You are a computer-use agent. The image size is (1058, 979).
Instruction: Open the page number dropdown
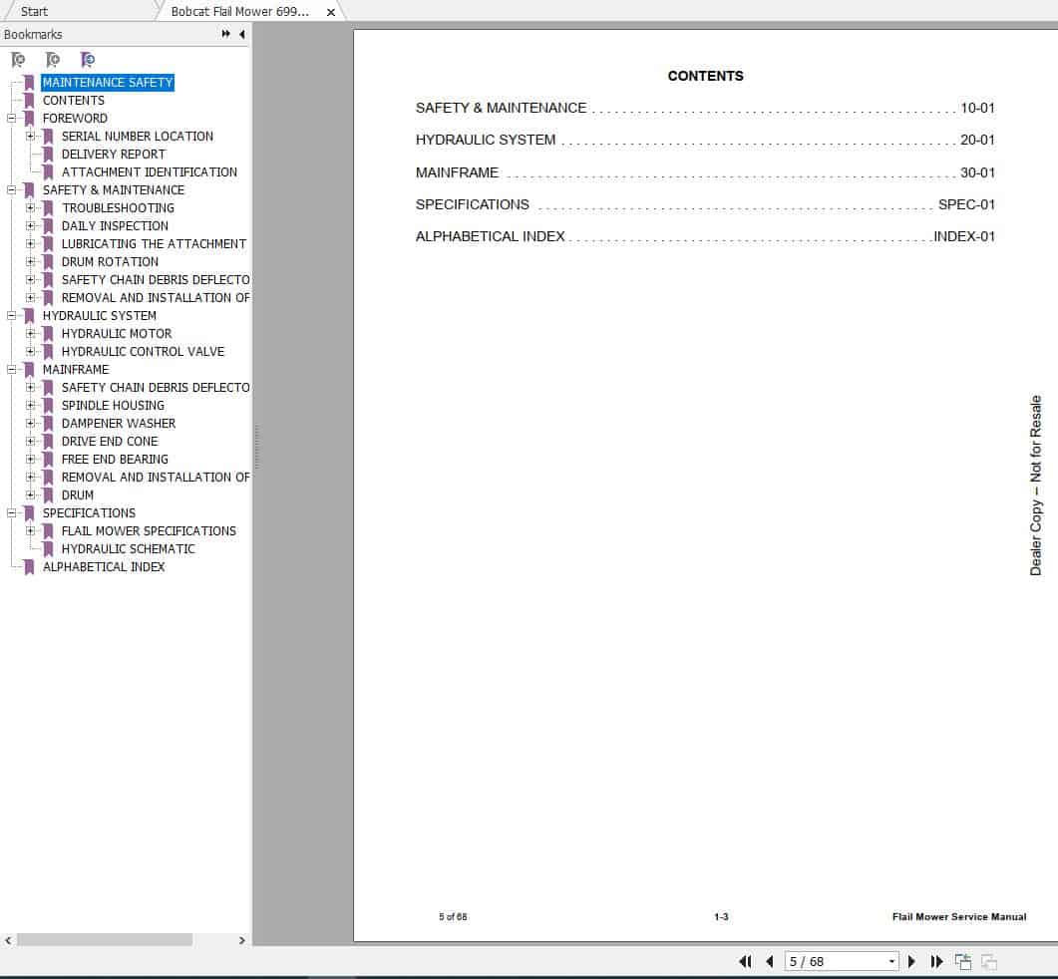point(891,961)
